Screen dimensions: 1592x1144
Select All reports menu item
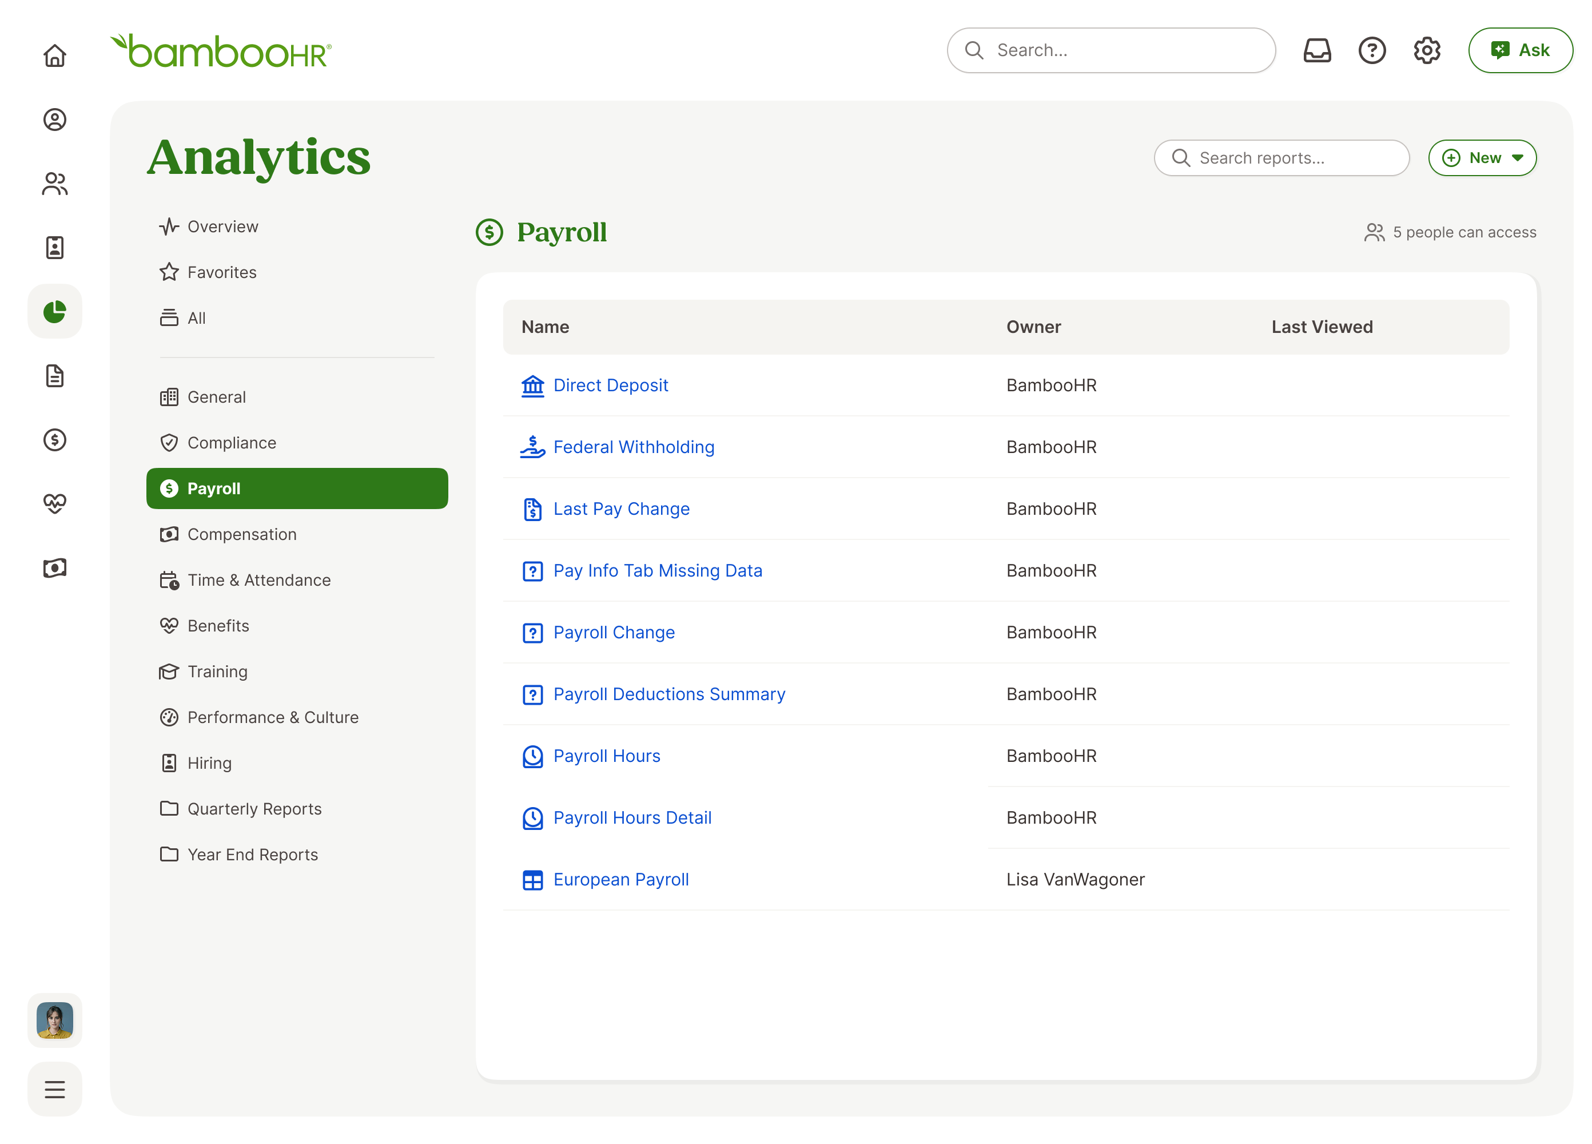coord(297,318)
